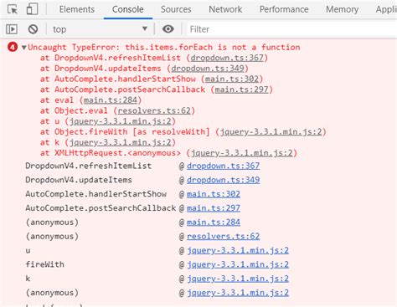Click DropdownV4.refreshItemList call stack text
This screenshot has height=307, width=397.
pos(89,166)
